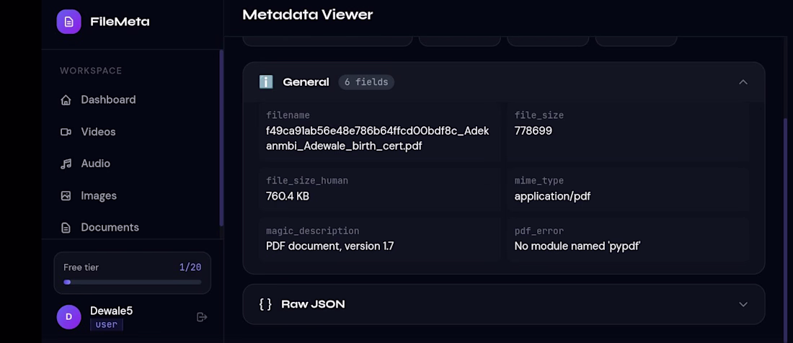The height and width of the screenshot is (343, 793).
Task: Open the Audio section
Action: [95, 164]
